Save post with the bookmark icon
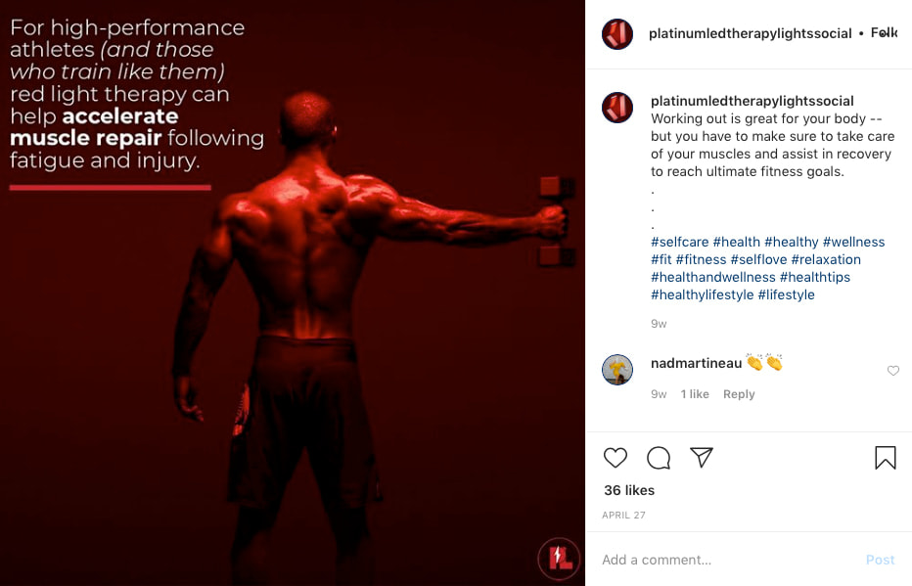Viewport: 912px width, 586px height. pyautogui.click(x=886, y=458)
